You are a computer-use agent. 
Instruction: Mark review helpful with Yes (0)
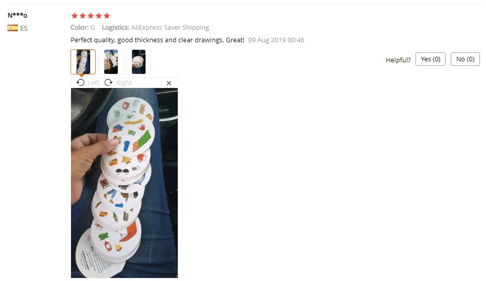[x=431, y=59]
